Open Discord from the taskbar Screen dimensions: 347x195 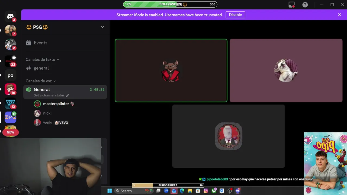238,191
